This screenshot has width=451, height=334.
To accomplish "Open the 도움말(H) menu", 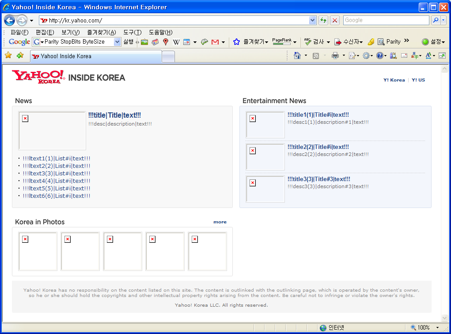I will [x=160, y=33].
